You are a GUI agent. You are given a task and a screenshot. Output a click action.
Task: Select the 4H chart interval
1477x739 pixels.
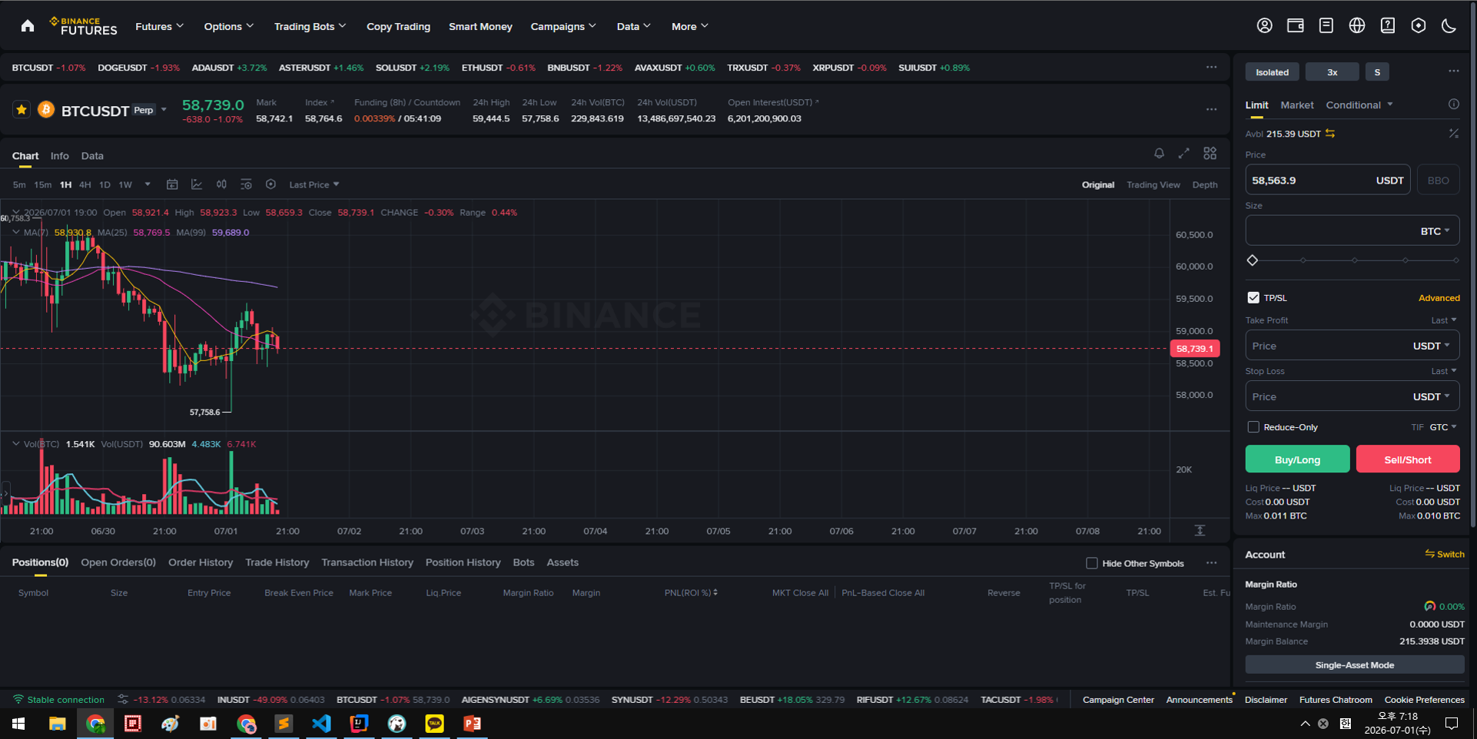(x=85, y=185)
